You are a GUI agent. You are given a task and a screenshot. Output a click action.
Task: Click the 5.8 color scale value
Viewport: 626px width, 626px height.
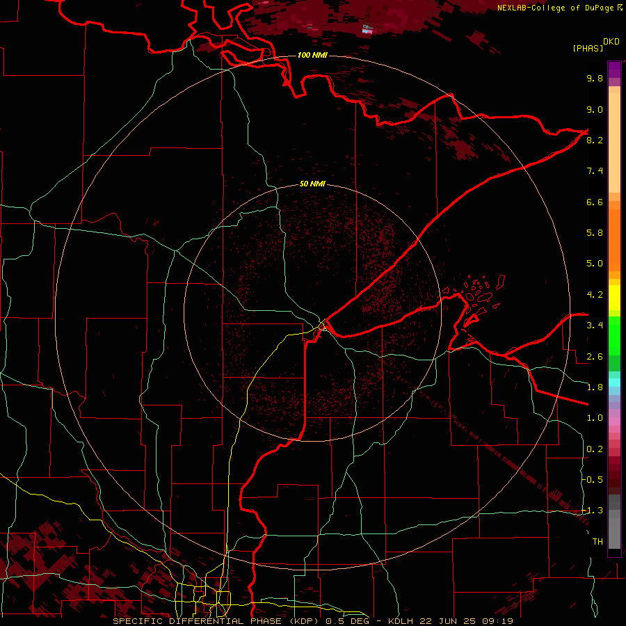click(595, 233)
